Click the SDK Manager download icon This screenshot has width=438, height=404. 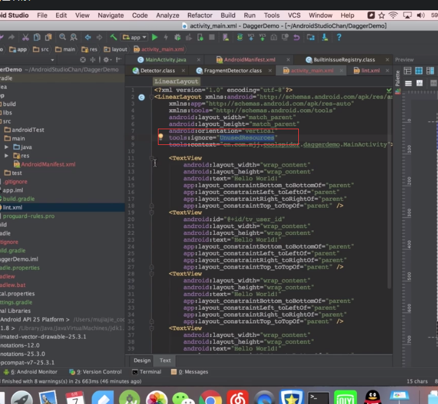coord(325,37)
